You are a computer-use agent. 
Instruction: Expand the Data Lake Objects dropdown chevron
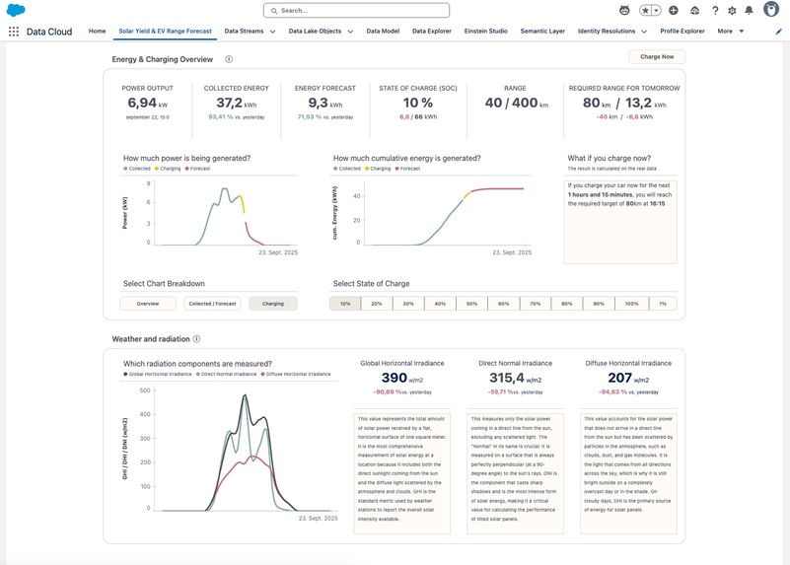350,32
